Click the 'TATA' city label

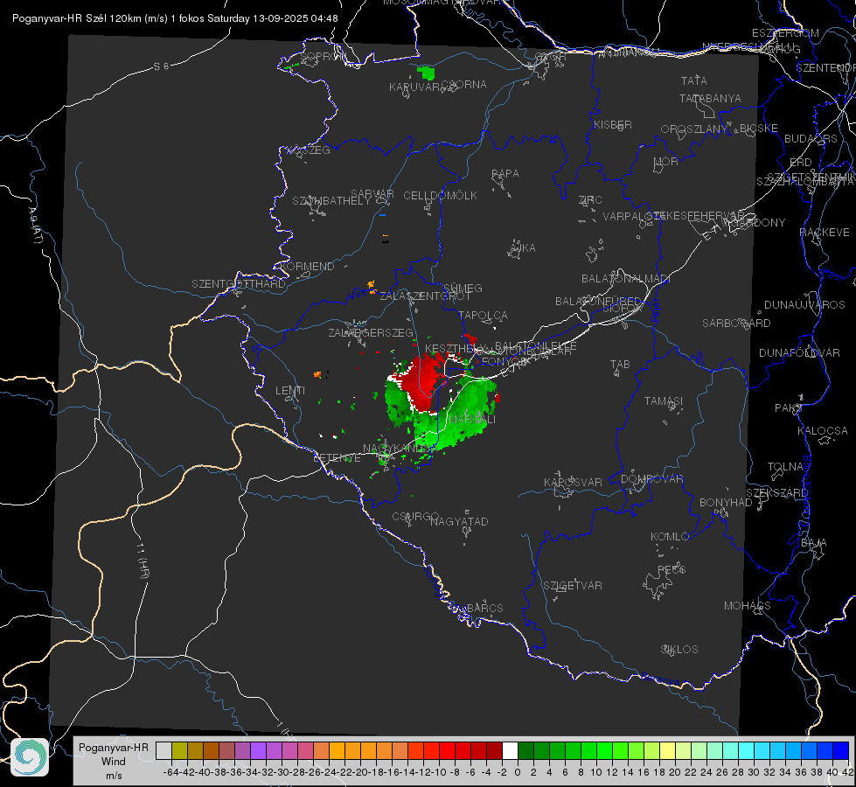tap(694, 80)
